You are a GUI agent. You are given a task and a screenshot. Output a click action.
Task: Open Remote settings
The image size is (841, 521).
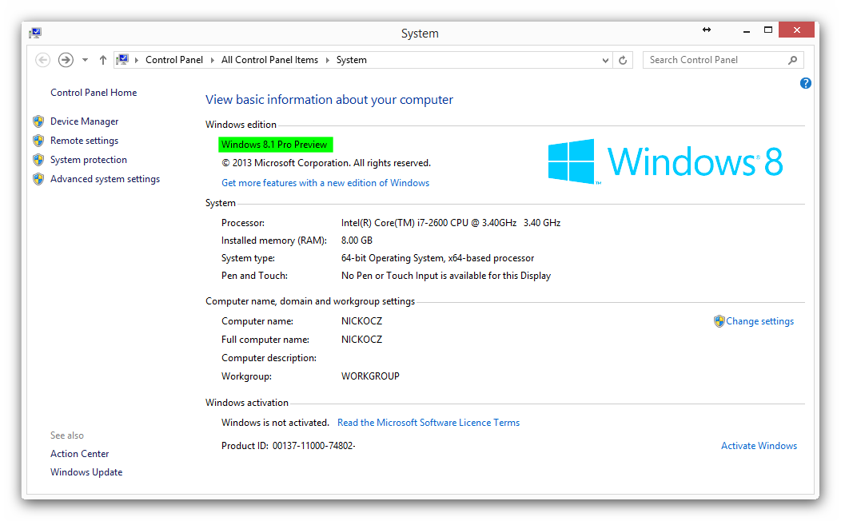84,141
